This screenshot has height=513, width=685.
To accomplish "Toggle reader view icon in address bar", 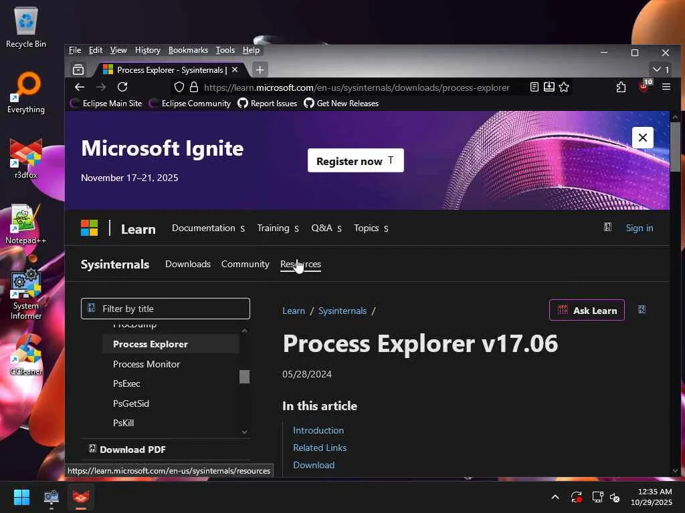I will pos(534,87).
